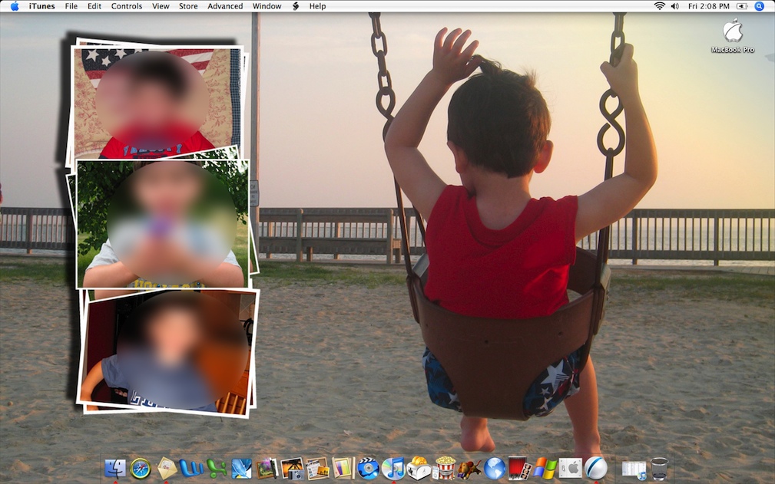
Task: Open the Window menu
Action: 267,6
